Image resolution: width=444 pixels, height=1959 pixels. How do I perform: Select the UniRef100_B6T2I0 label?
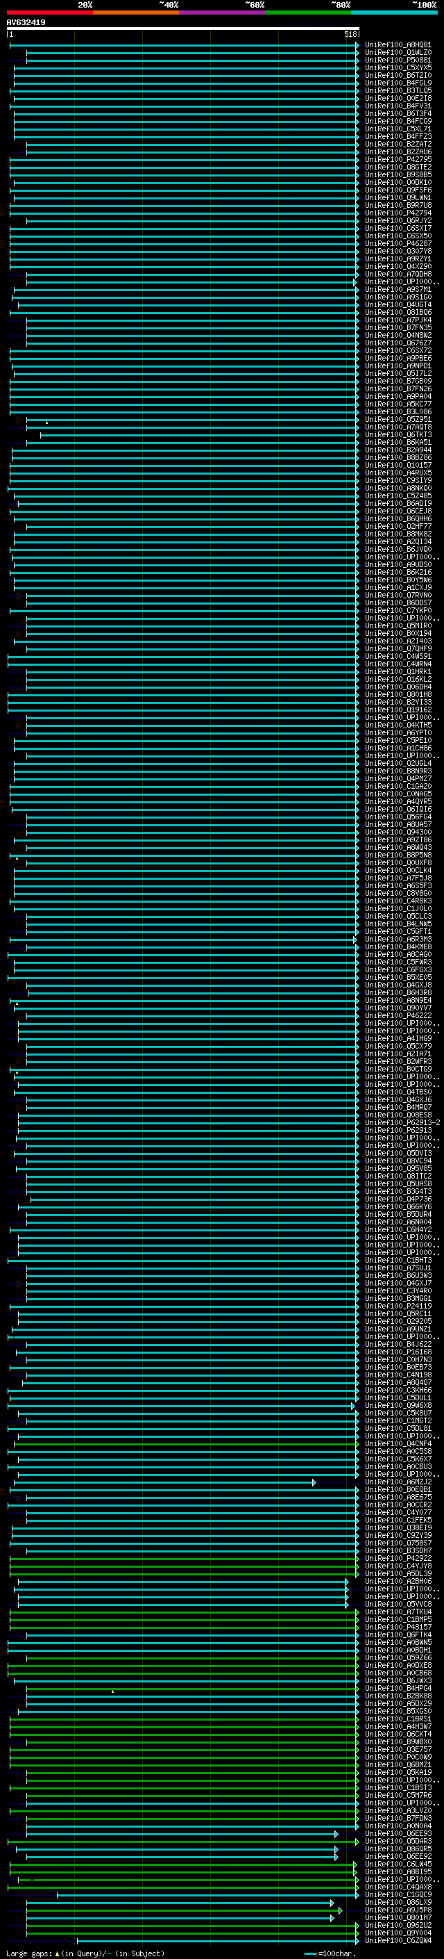[398, 75]
